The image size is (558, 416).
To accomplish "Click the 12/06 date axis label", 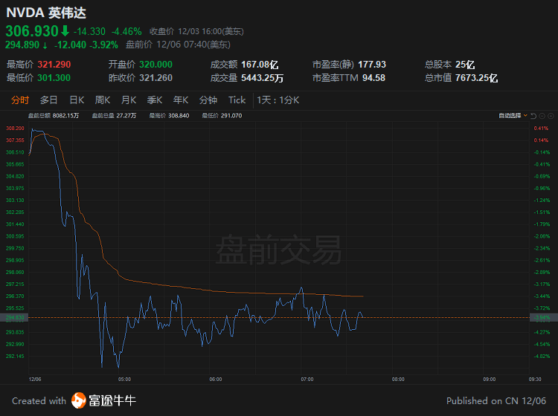I will point(35,380).
